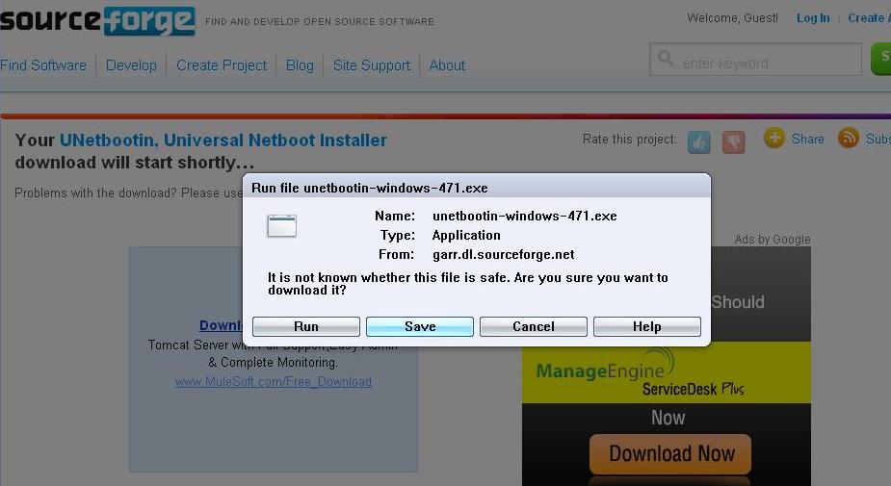Click the Share text link
Screen dimensions: 891x486
807,140
